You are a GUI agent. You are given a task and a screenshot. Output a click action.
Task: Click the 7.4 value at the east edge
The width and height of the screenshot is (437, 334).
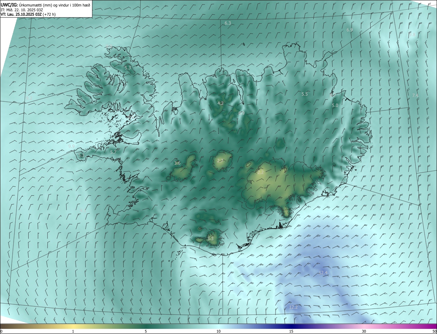pyautogui.click(x=415, y=95)
